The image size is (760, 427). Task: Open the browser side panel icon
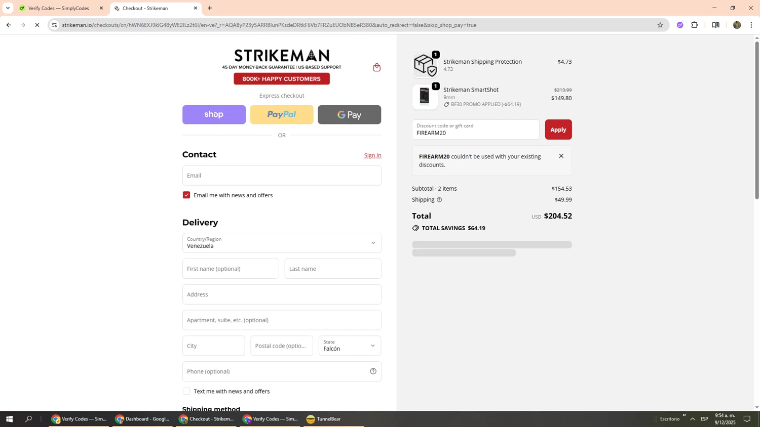pyautogui.click(x=715, y=25)
